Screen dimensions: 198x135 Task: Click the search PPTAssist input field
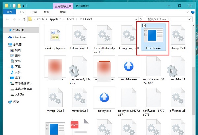(x=169, y=19)
